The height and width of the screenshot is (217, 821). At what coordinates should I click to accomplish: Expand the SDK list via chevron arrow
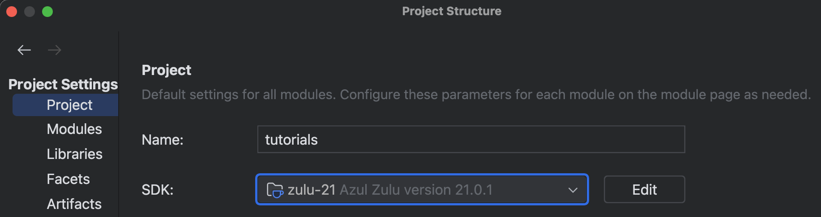pyautogui.click(x=573, y=190)
